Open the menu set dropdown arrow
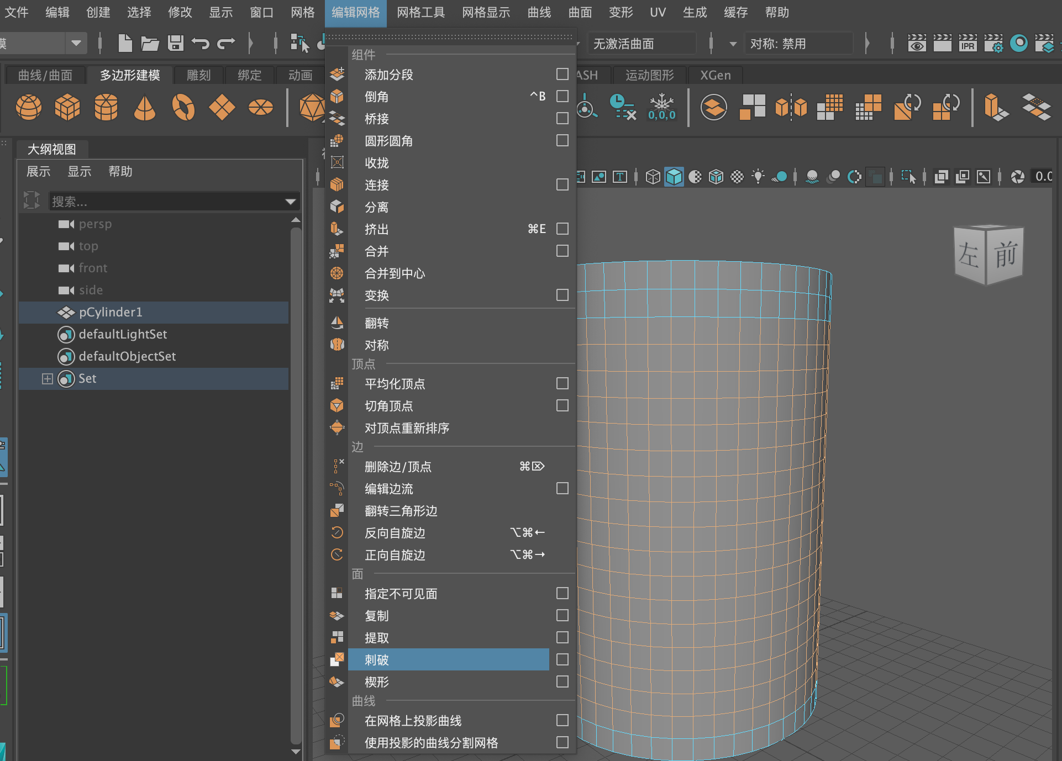This screenshot has width=1062, height=761. click(76, 43)
